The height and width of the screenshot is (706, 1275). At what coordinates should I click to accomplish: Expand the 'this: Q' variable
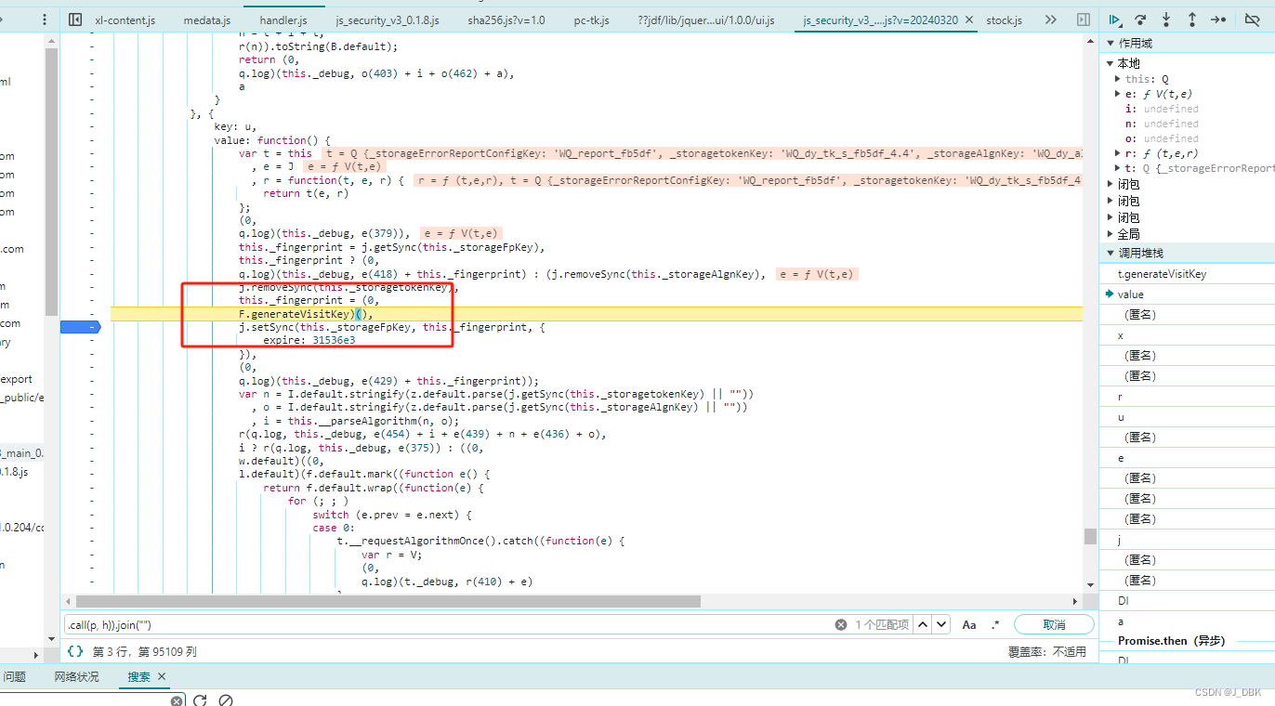(1118, 79)
